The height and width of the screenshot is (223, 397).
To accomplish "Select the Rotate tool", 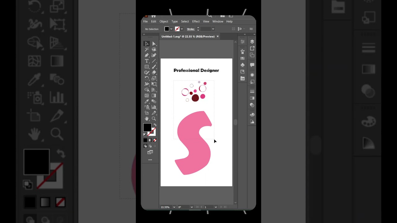I will point(147,78).
